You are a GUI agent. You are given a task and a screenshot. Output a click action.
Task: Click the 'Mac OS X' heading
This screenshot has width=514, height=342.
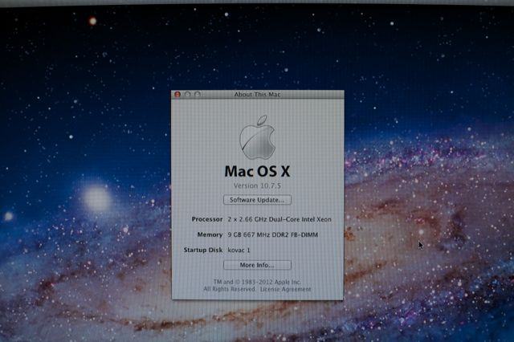(x=257, y=171)
